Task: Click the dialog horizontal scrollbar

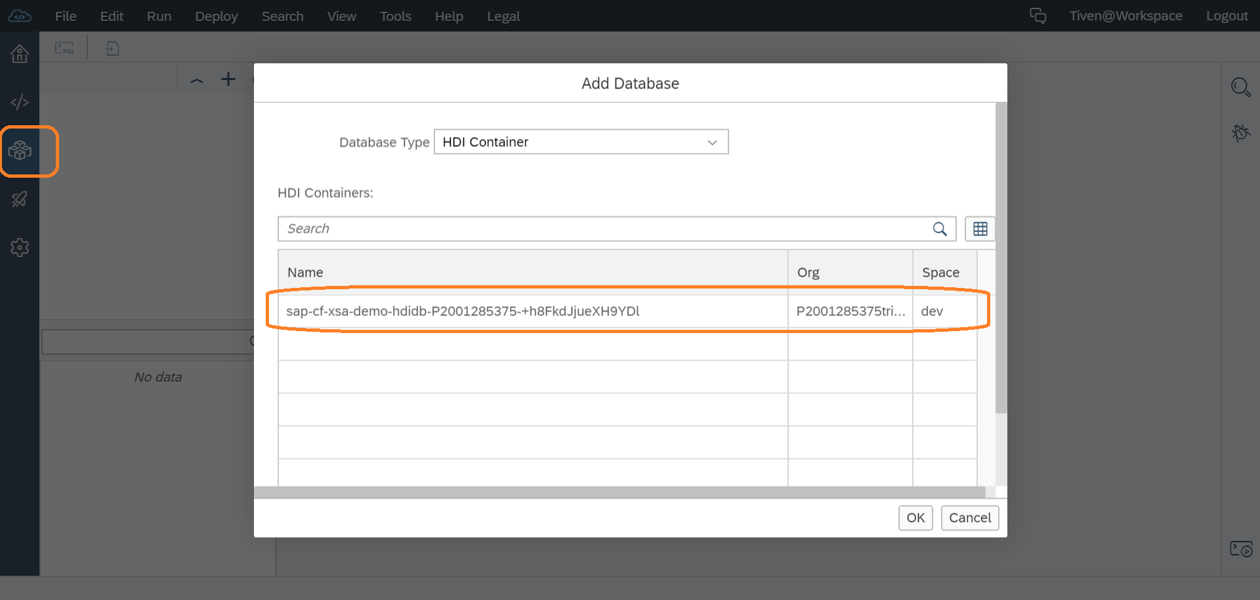Action: (x=620, y=492)
